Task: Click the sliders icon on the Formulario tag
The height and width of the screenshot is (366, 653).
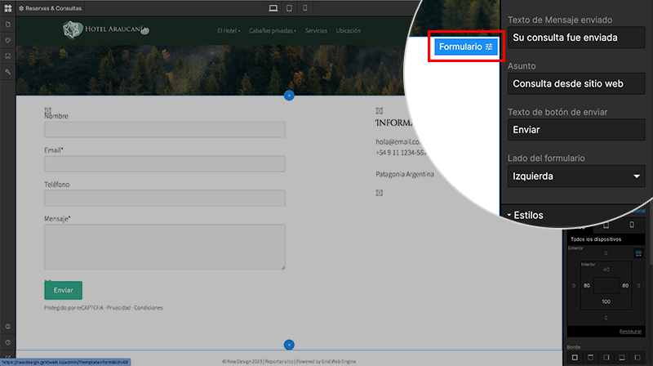Action: 489,47
